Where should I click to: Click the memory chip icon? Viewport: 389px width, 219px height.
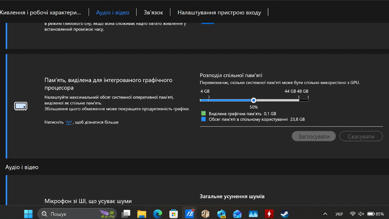(21, 106)
